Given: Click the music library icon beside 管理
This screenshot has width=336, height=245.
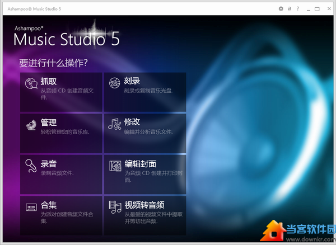Looking at the screenshot, I should click(31, 125).
